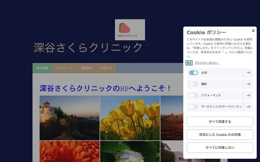Click the 深谷さくらクリニックのHPへようこそ heading

click(x=105, y=88)
